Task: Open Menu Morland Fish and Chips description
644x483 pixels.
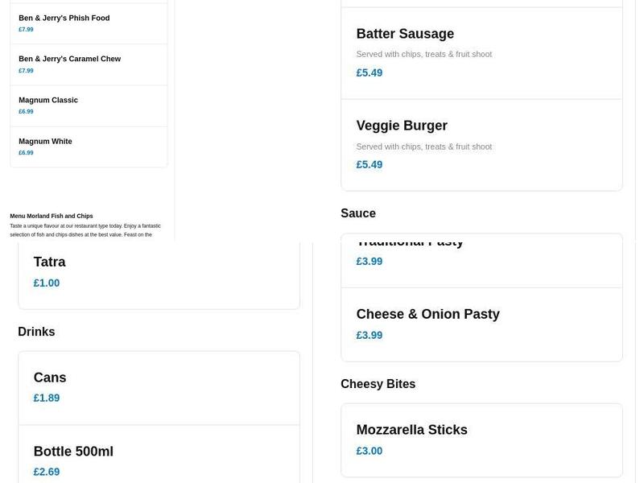Action: [x=52, y=216]
